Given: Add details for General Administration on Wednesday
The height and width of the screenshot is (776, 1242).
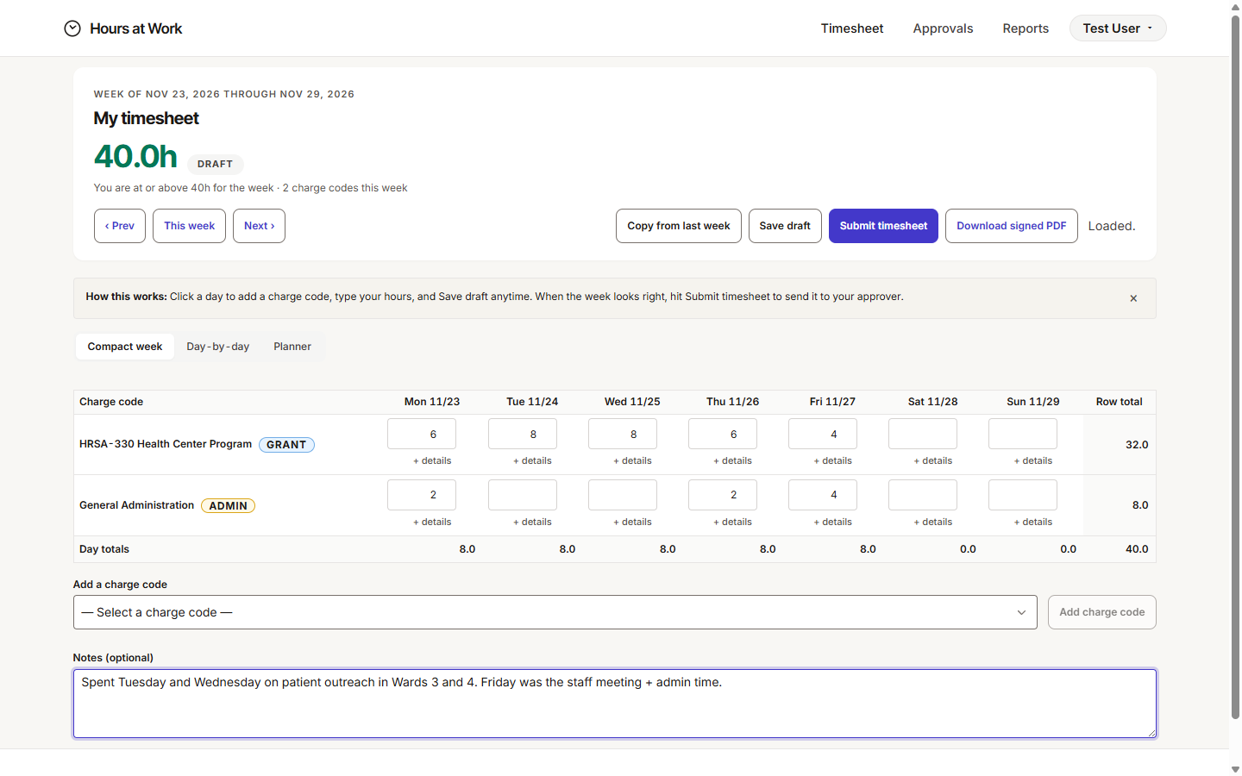Looking at the screenshot, I should [x=632, y=522].
